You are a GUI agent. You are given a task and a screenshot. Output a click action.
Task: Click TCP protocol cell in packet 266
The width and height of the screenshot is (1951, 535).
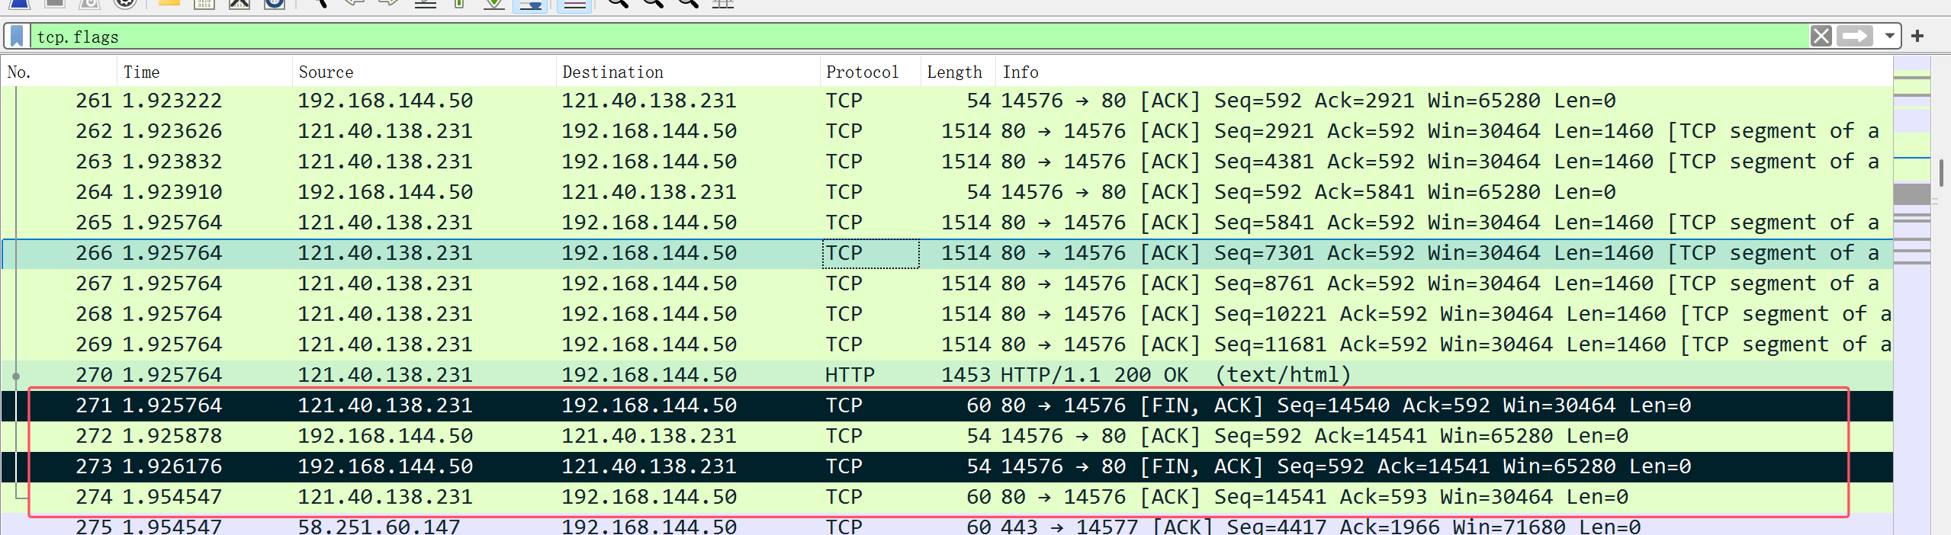[x=871, y=253]
